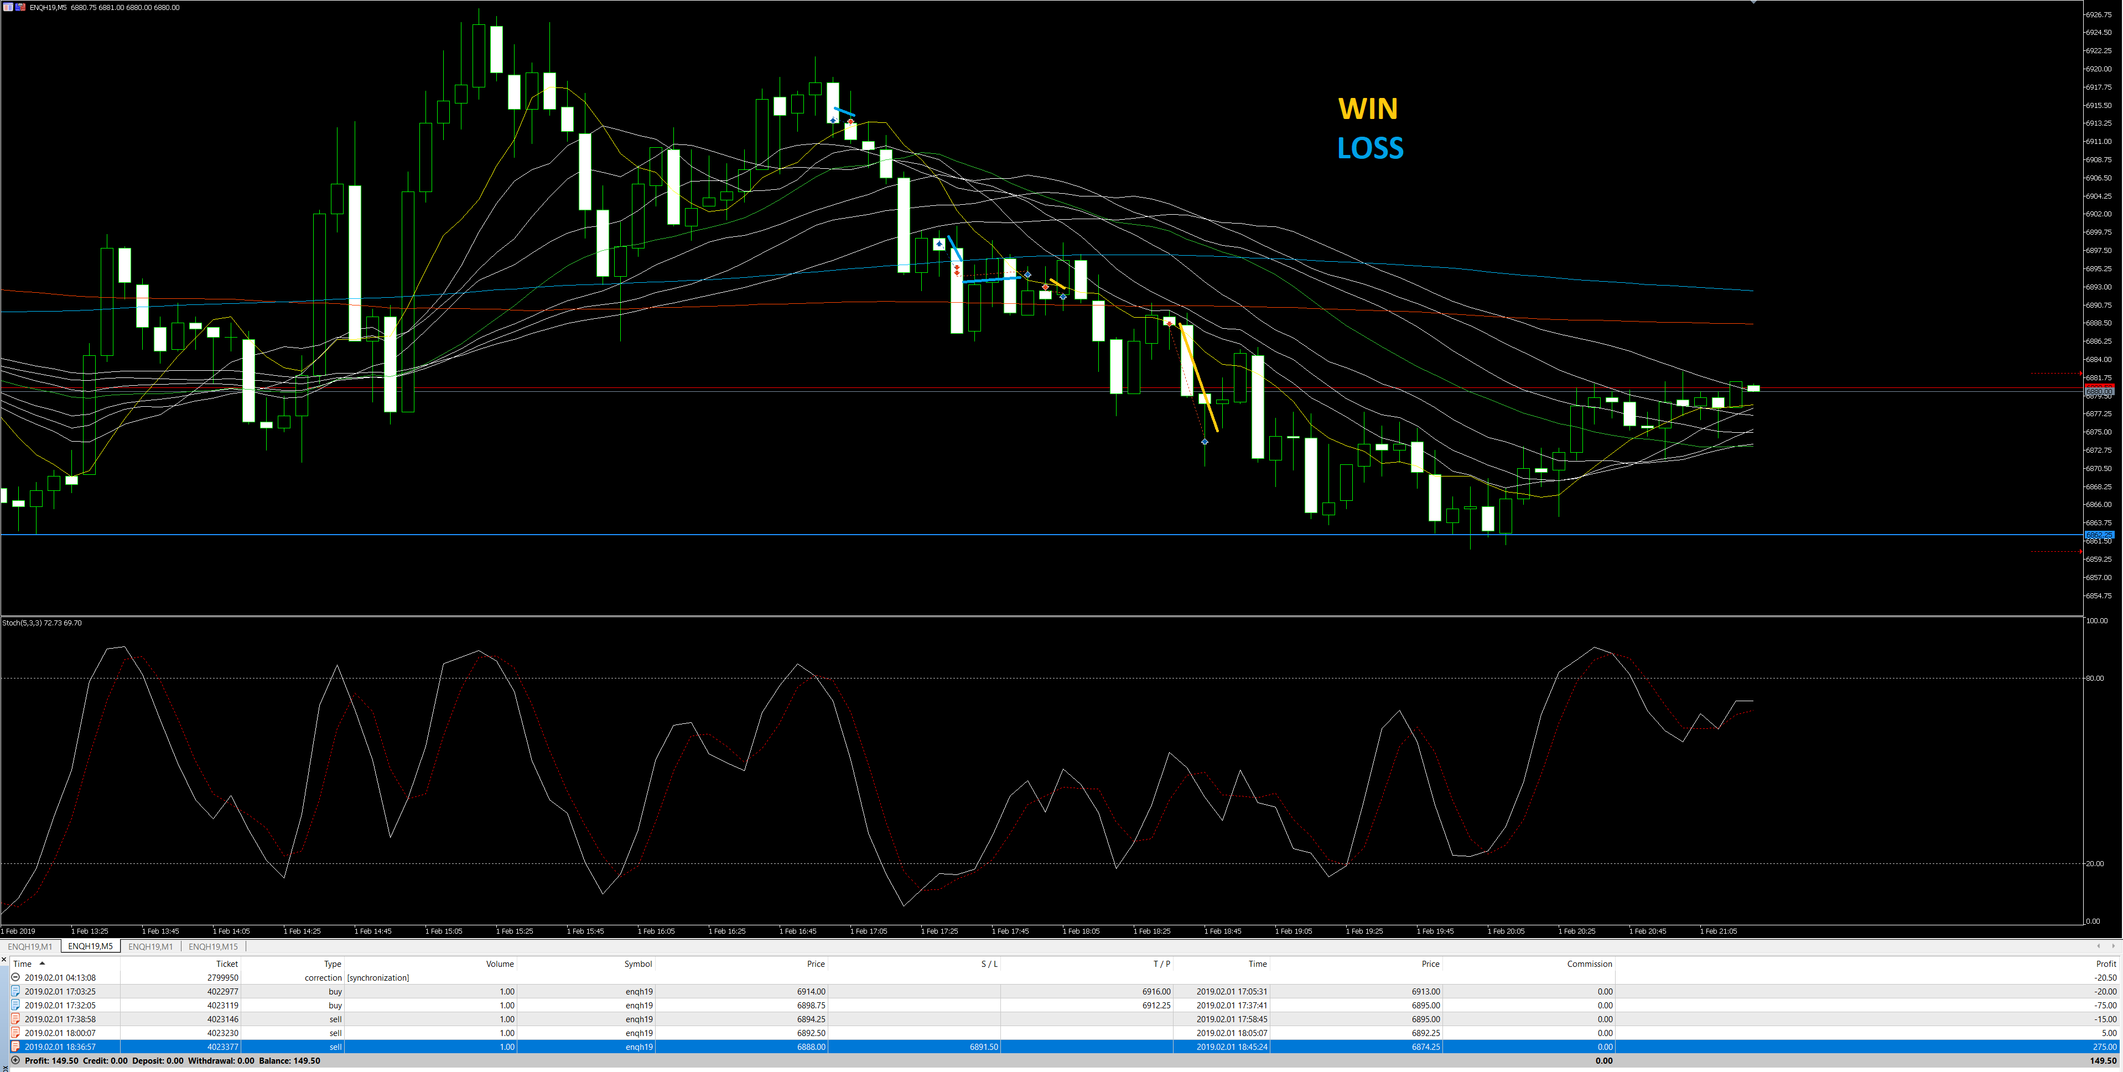Open the ENQH19,M1 tab left of ENQH19,M5
The width and height of the screenshot is (2123, 1072).
coord(30,947)
